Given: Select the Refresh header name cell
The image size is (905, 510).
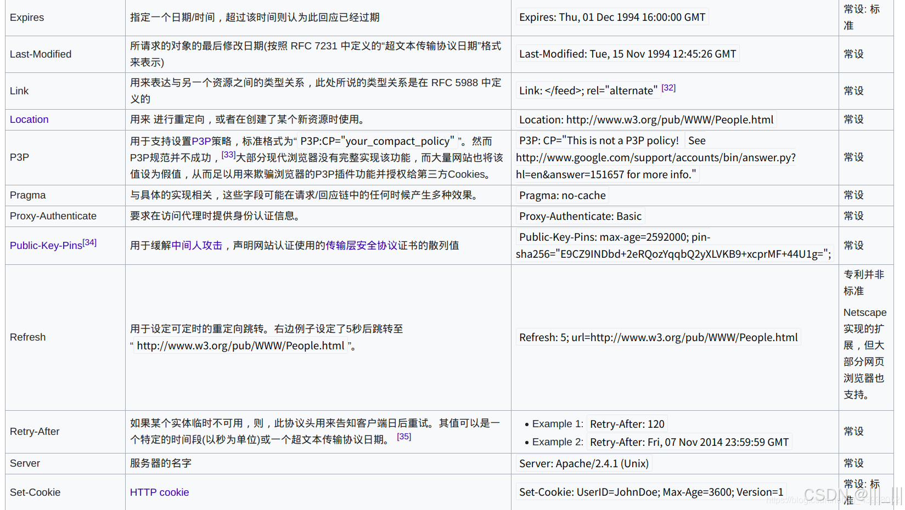Looking at the screenshot, I should [x=65, y=337].
